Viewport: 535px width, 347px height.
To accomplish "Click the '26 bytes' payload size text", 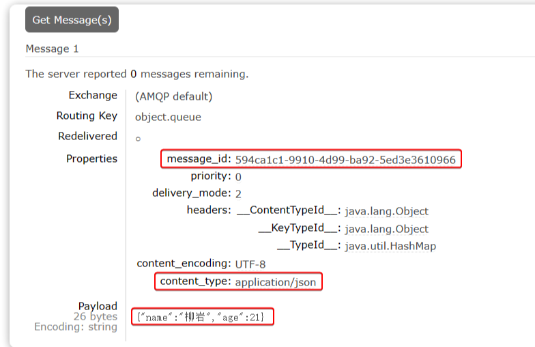I will pos(96,317).
